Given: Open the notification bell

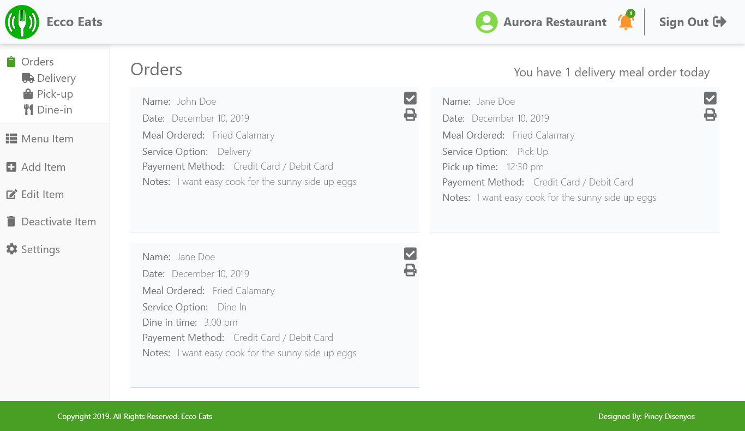Looking at the screenshot, I should click(x=626, y=22).
